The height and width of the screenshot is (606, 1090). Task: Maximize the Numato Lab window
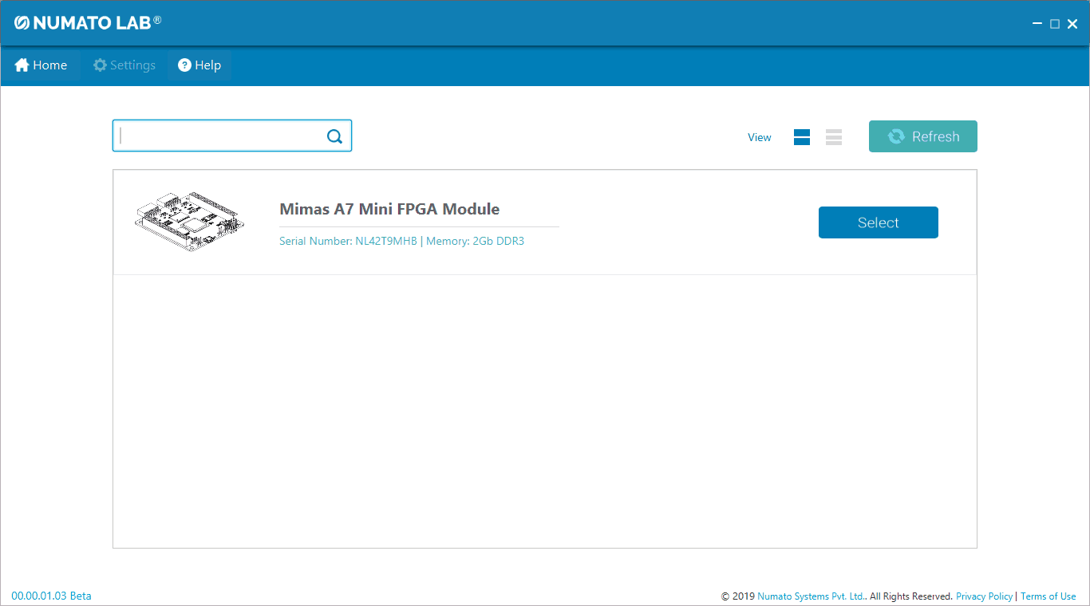[1055, 24]
